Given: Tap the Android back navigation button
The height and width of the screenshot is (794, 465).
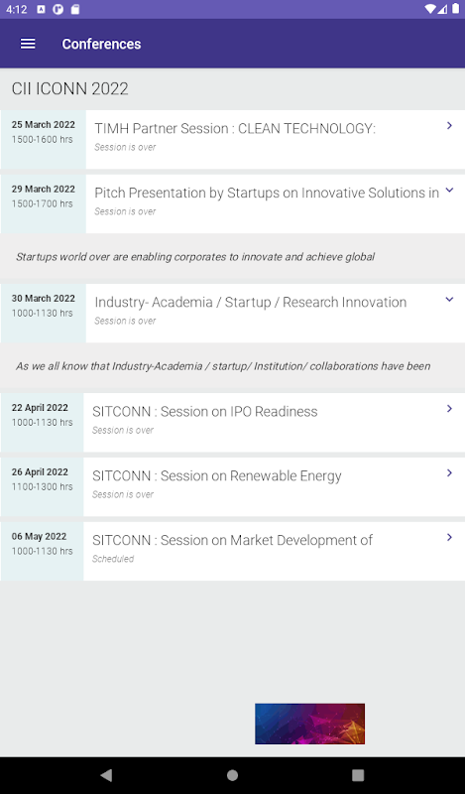Looking at the screenshot, I should [106, 775].
